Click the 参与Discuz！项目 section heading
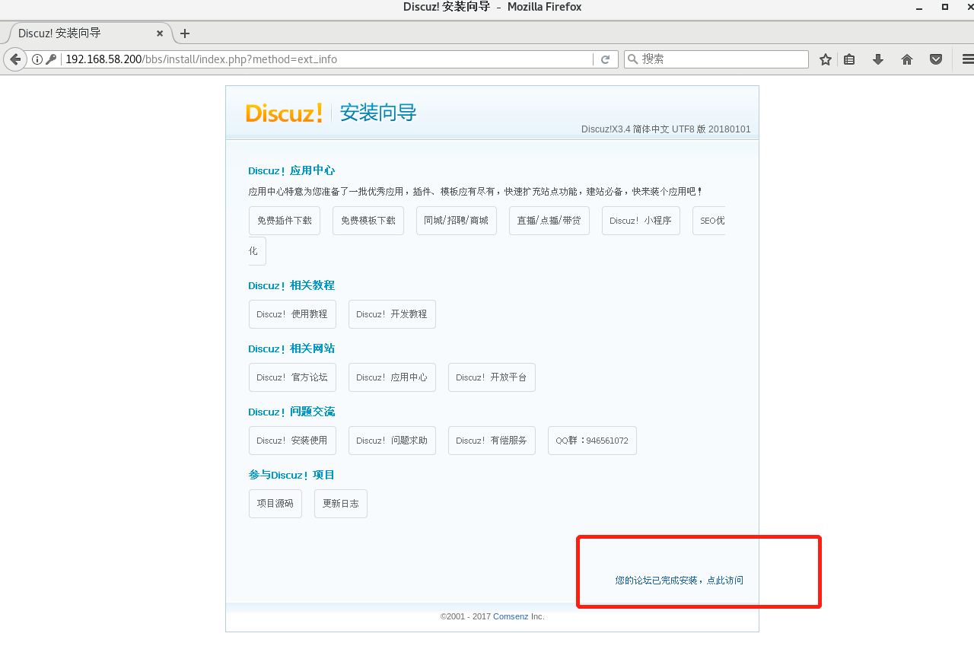Screen dimensions: 974x646 [291, 475]
